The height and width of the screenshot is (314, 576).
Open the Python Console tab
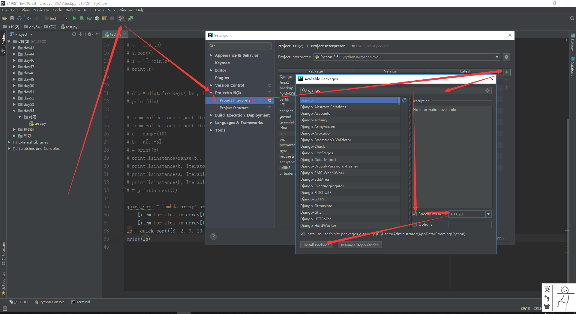coord(49,302)
